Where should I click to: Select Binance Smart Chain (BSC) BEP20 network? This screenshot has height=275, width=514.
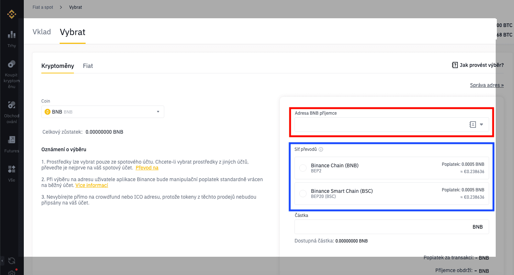click(391, 194)
